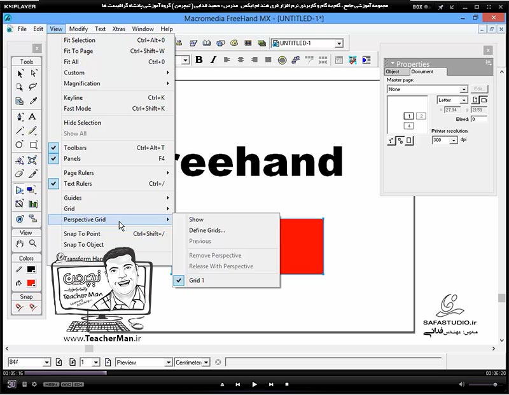
Task: Select the Zoom magnifier tool
Action: point(33,244)
